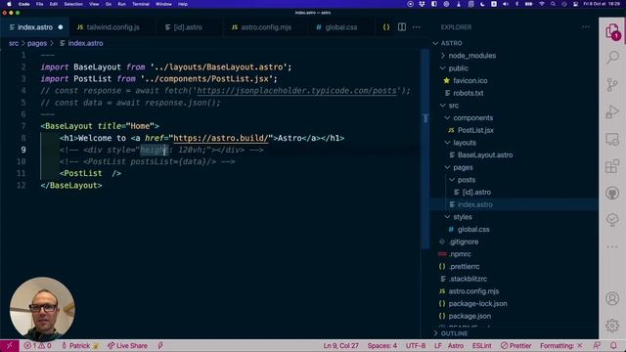
Task: Click pages in the breadcrumb path
Action: [x=37, y=43]
